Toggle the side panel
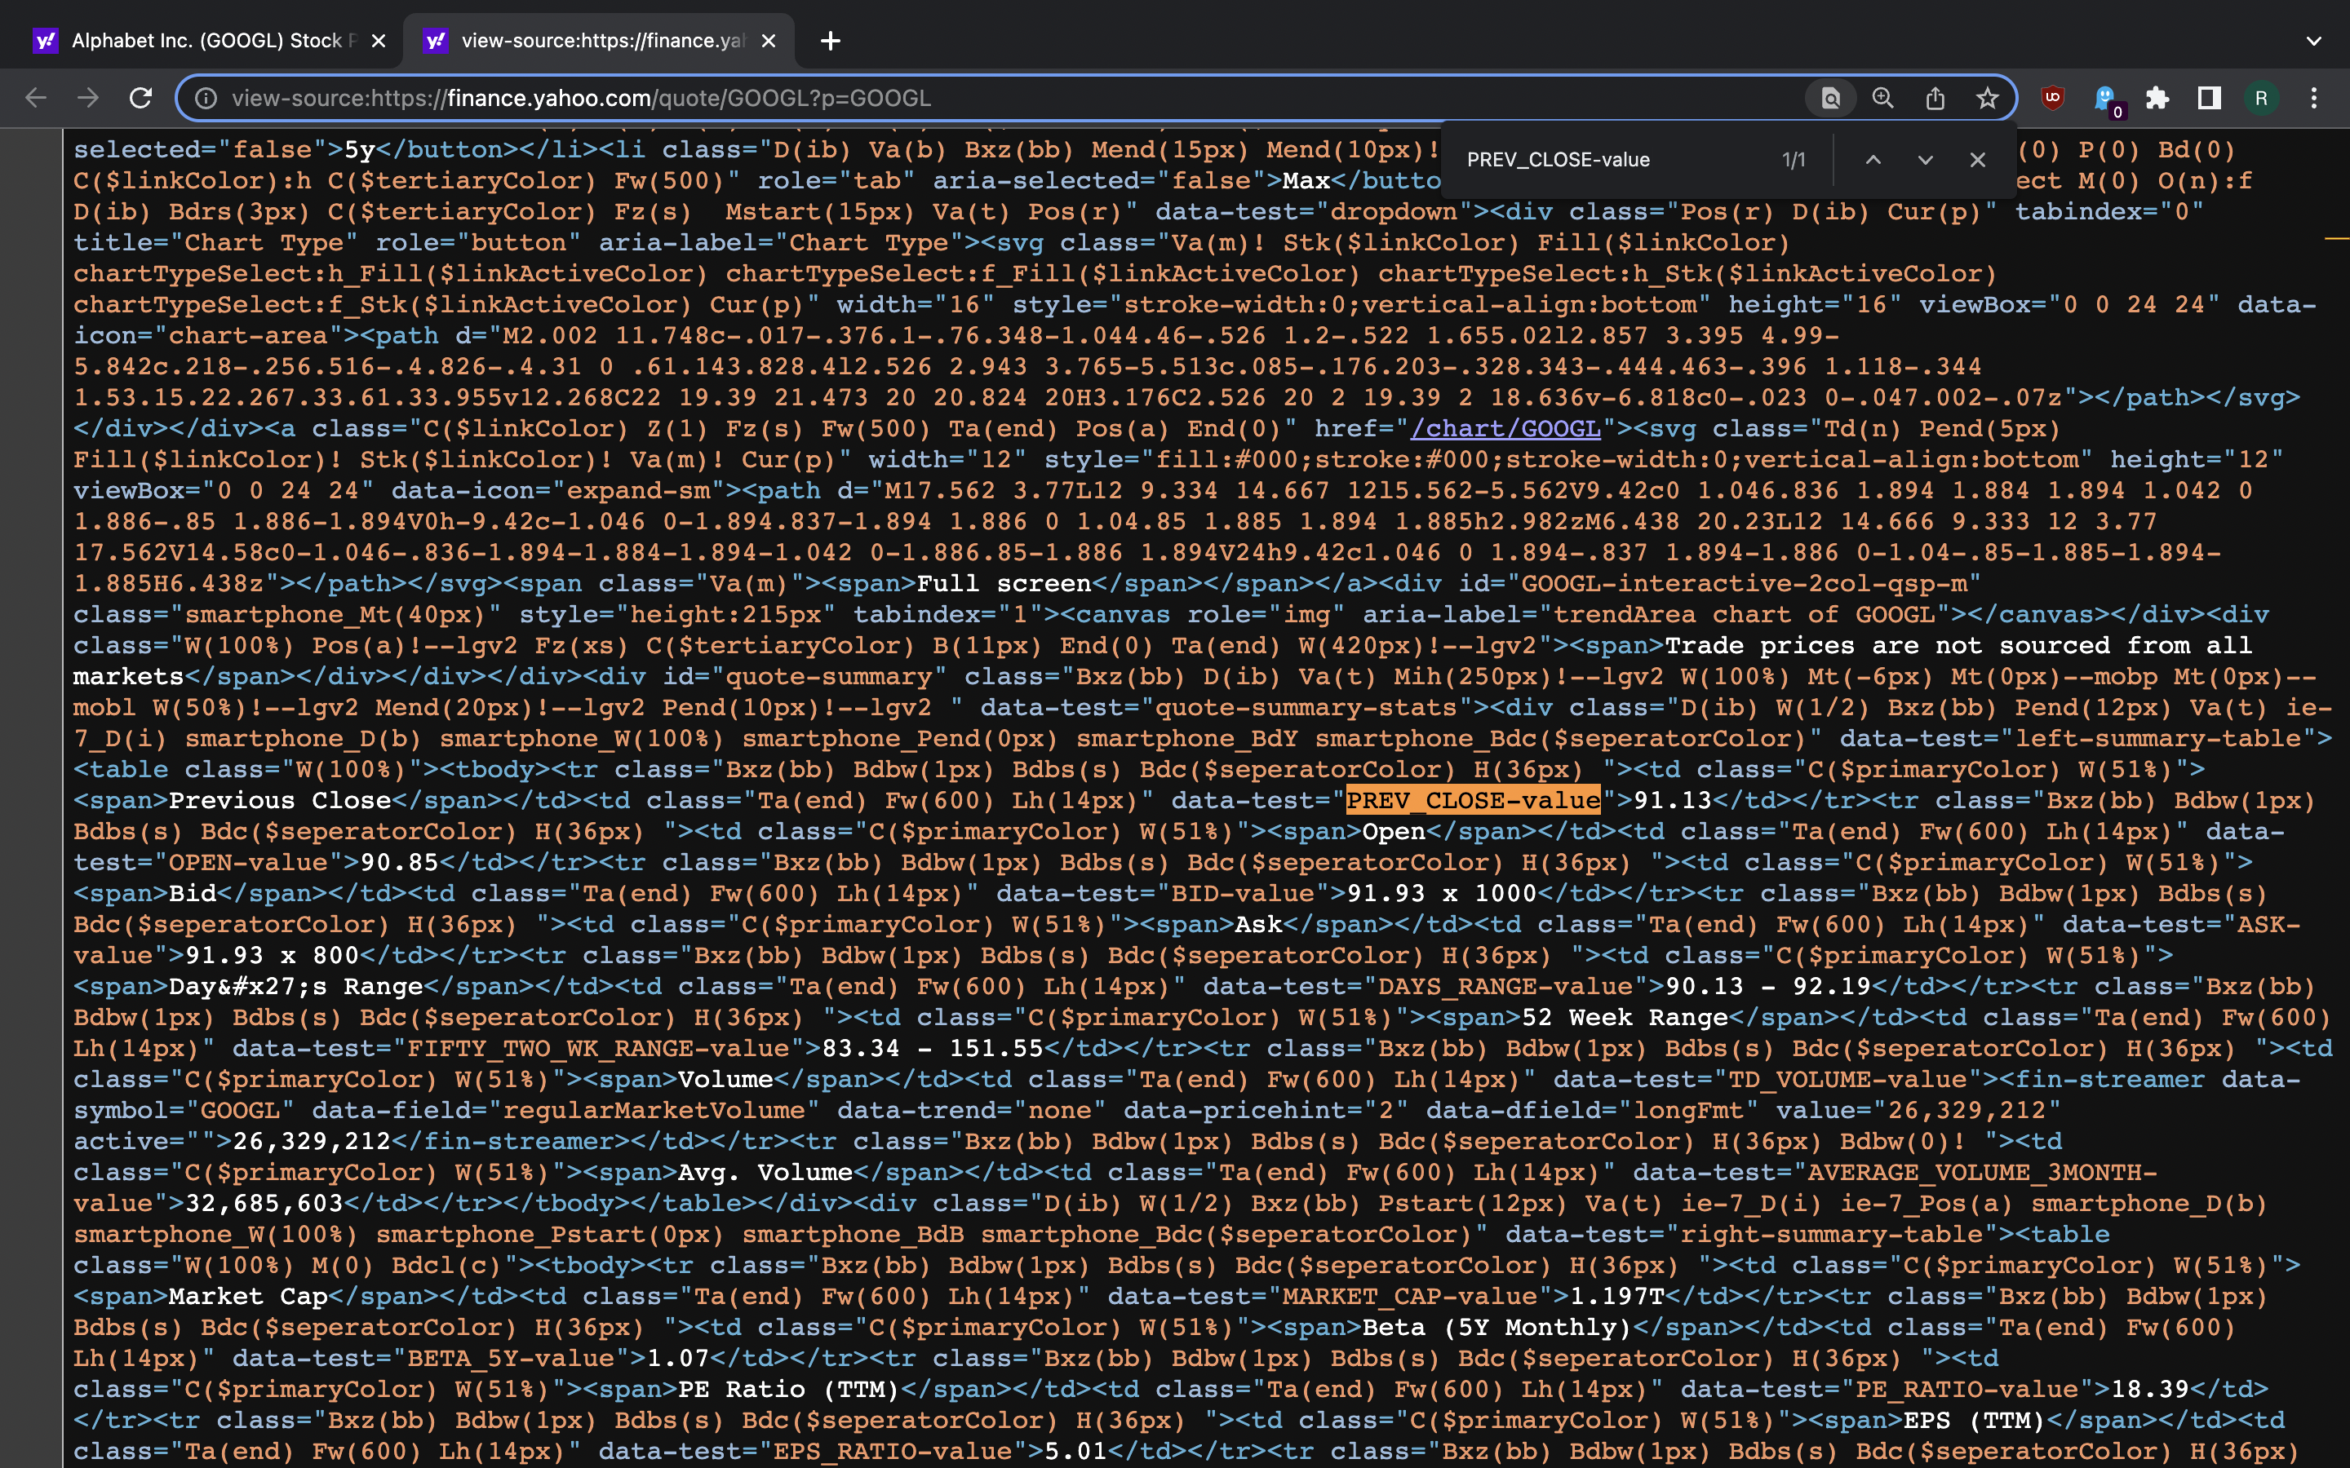The height and width of the screenshot is (1468, 2350). (x=2209, y=98)
